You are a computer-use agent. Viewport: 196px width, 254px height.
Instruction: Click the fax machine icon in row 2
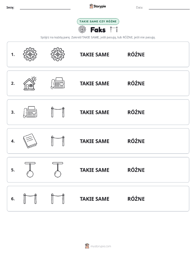coord(58,83)
